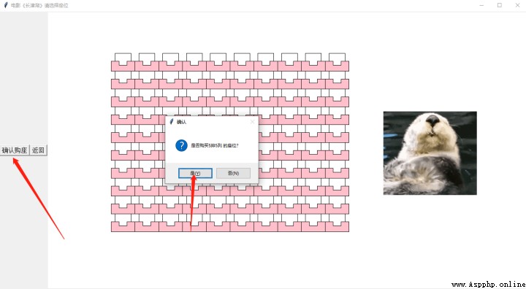Close the 确认 dialog with its X
Screen dimensions: 526x289
pos(252,122)
